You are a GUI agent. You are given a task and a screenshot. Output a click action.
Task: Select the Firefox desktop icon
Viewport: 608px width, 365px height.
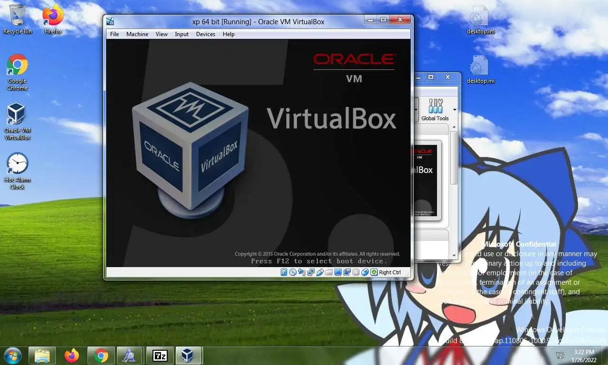pyautogui.click(x=53, y=19)
